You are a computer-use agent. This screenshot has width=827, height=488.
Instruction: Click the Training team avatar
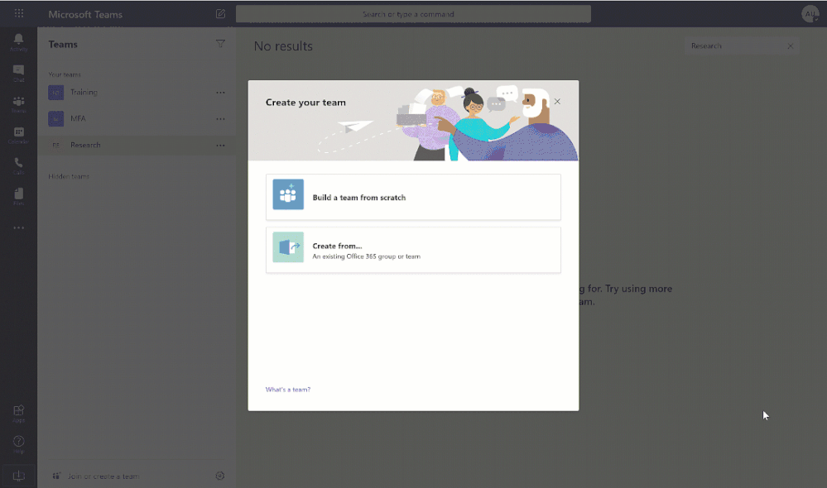[56, 93]
